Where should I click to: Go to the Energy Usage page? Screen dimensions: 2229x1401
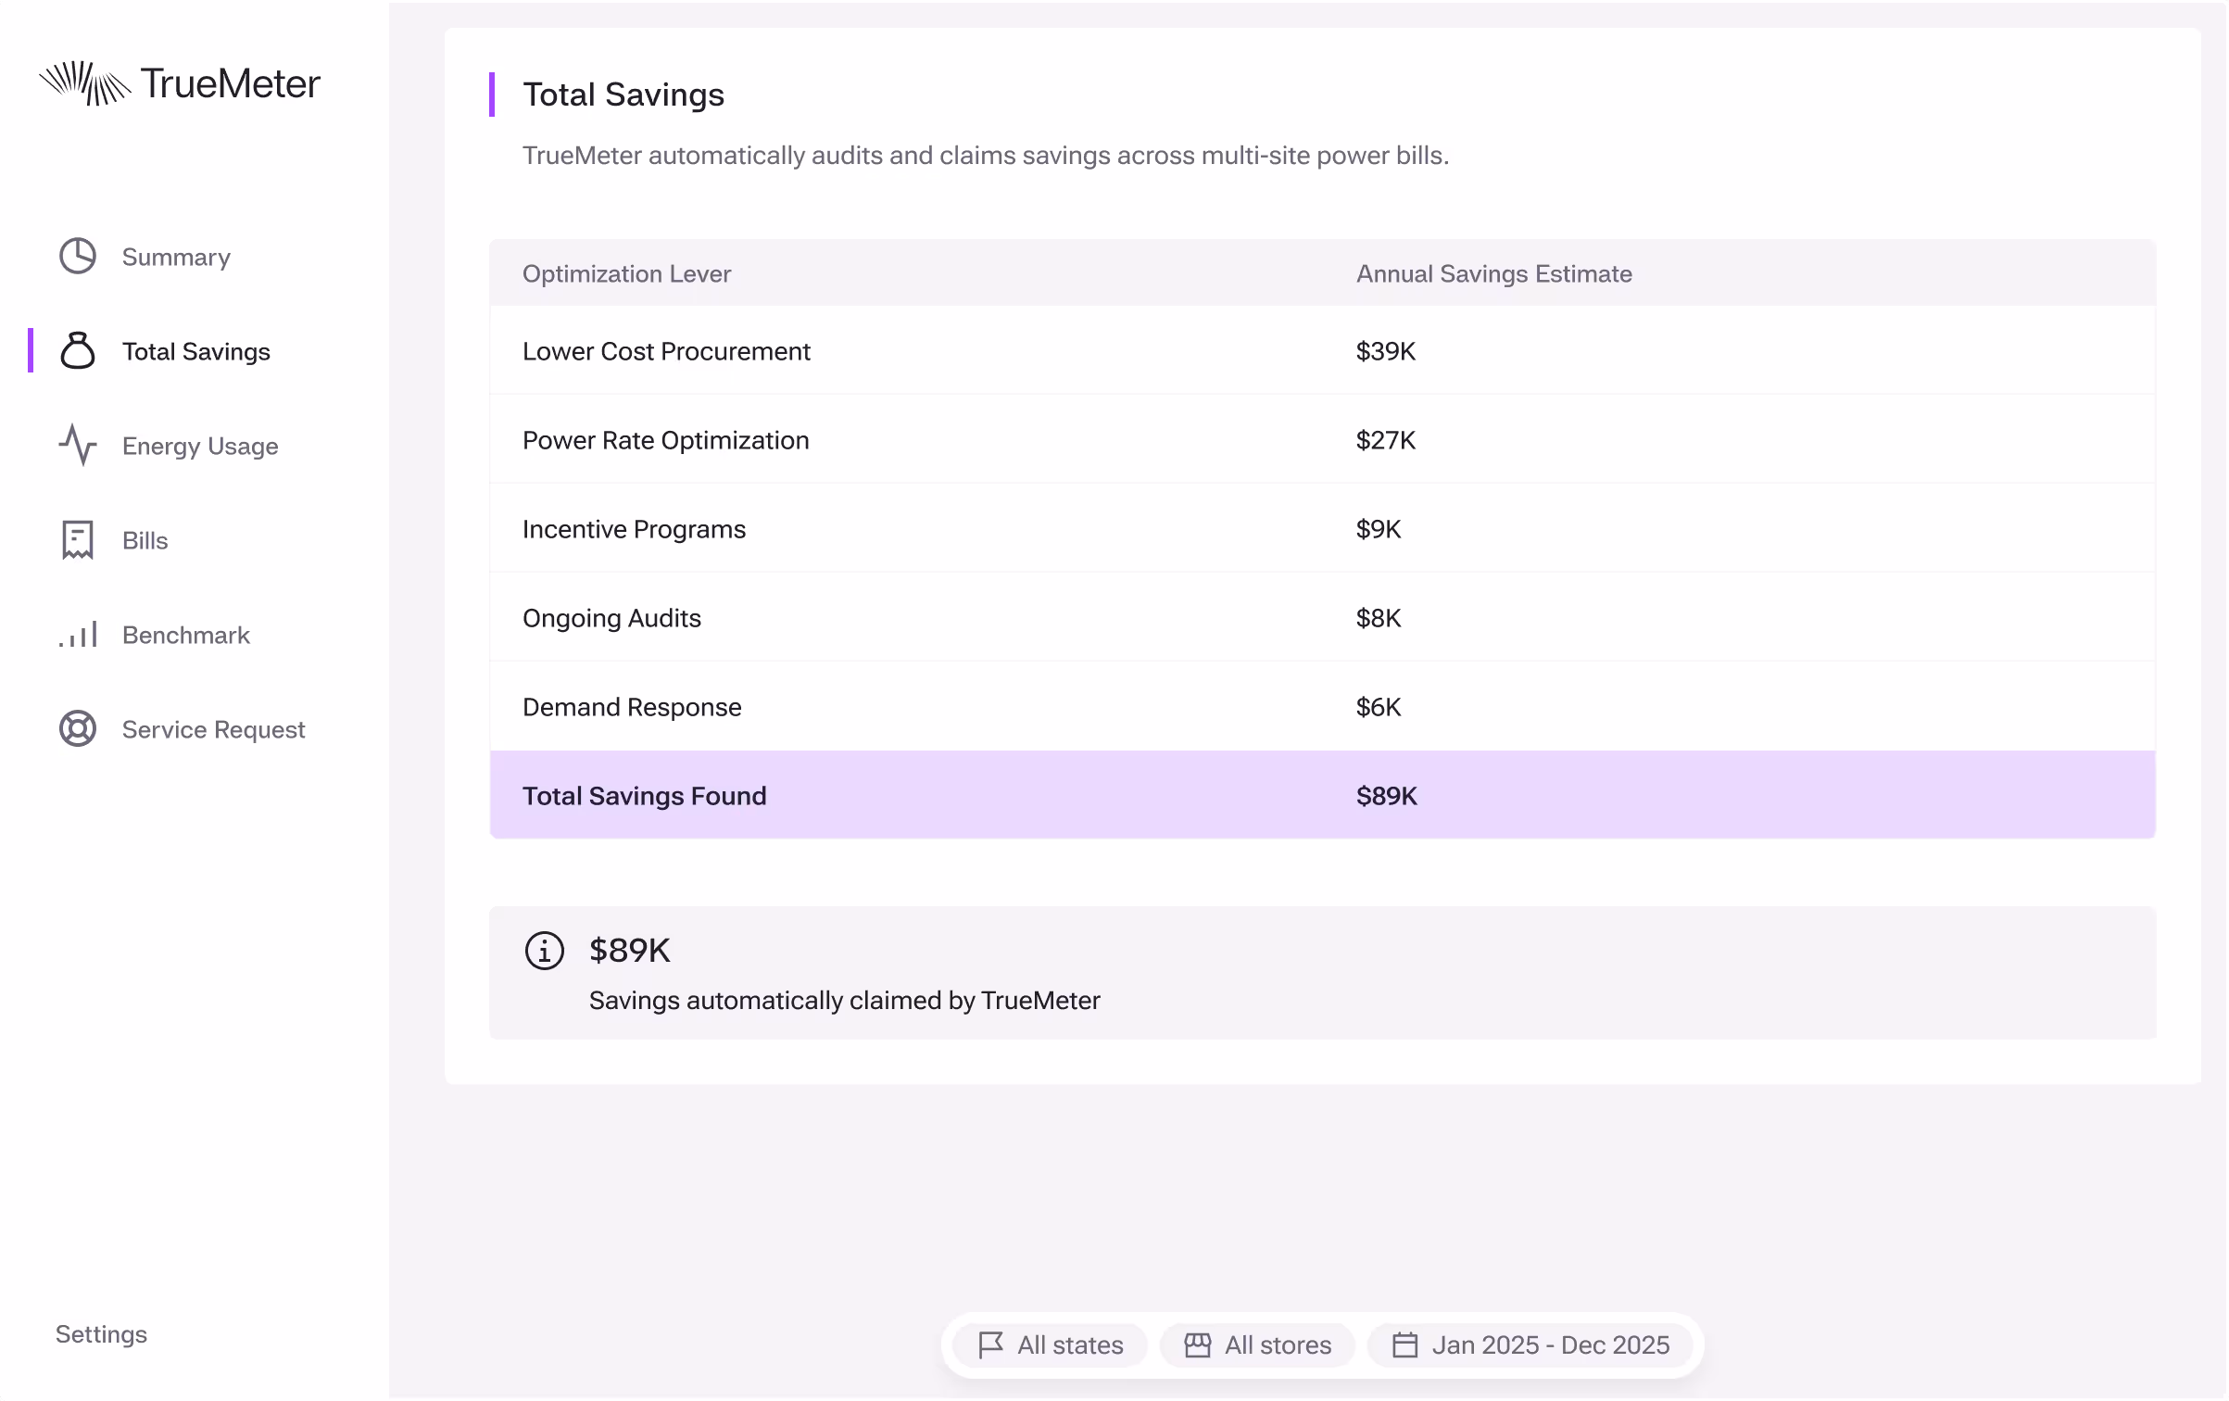200,447
